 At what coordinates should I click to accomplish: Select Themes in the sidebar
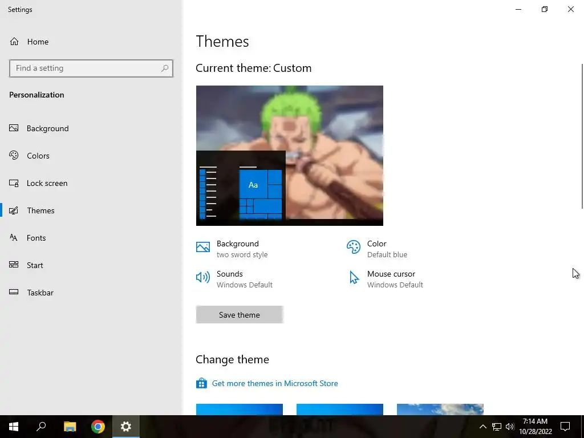pyautogui.click(x=91, y=210)
